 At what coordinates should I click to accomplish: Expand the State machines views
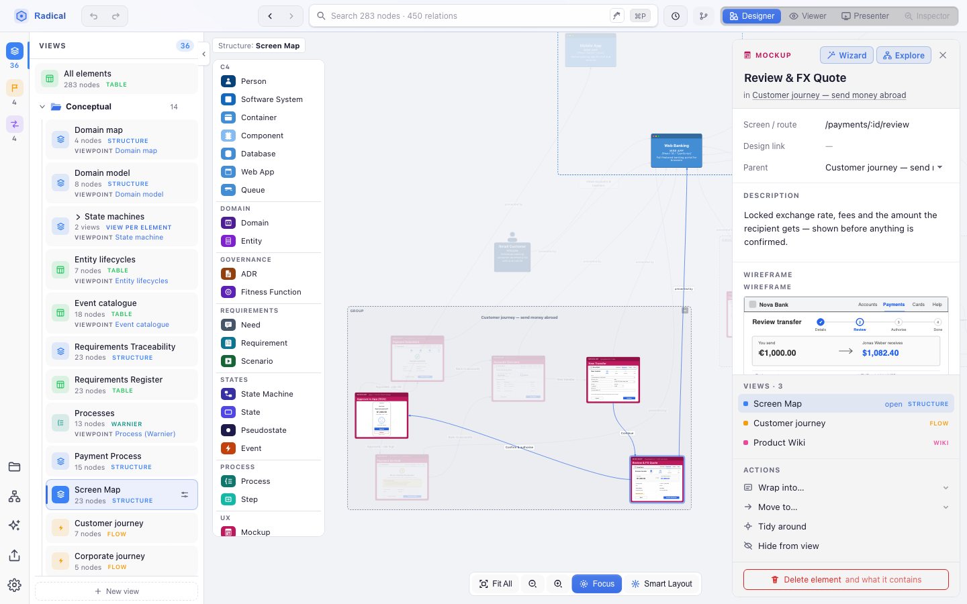tap(78, 217)
